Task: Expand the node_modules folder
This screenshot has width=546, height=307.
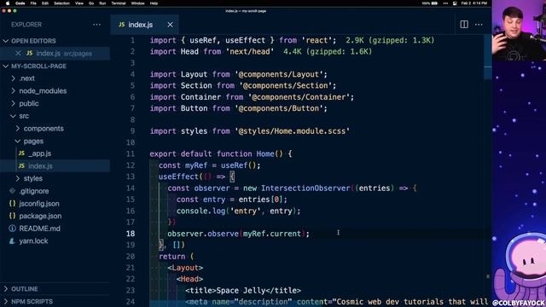Action: (14, 91)
